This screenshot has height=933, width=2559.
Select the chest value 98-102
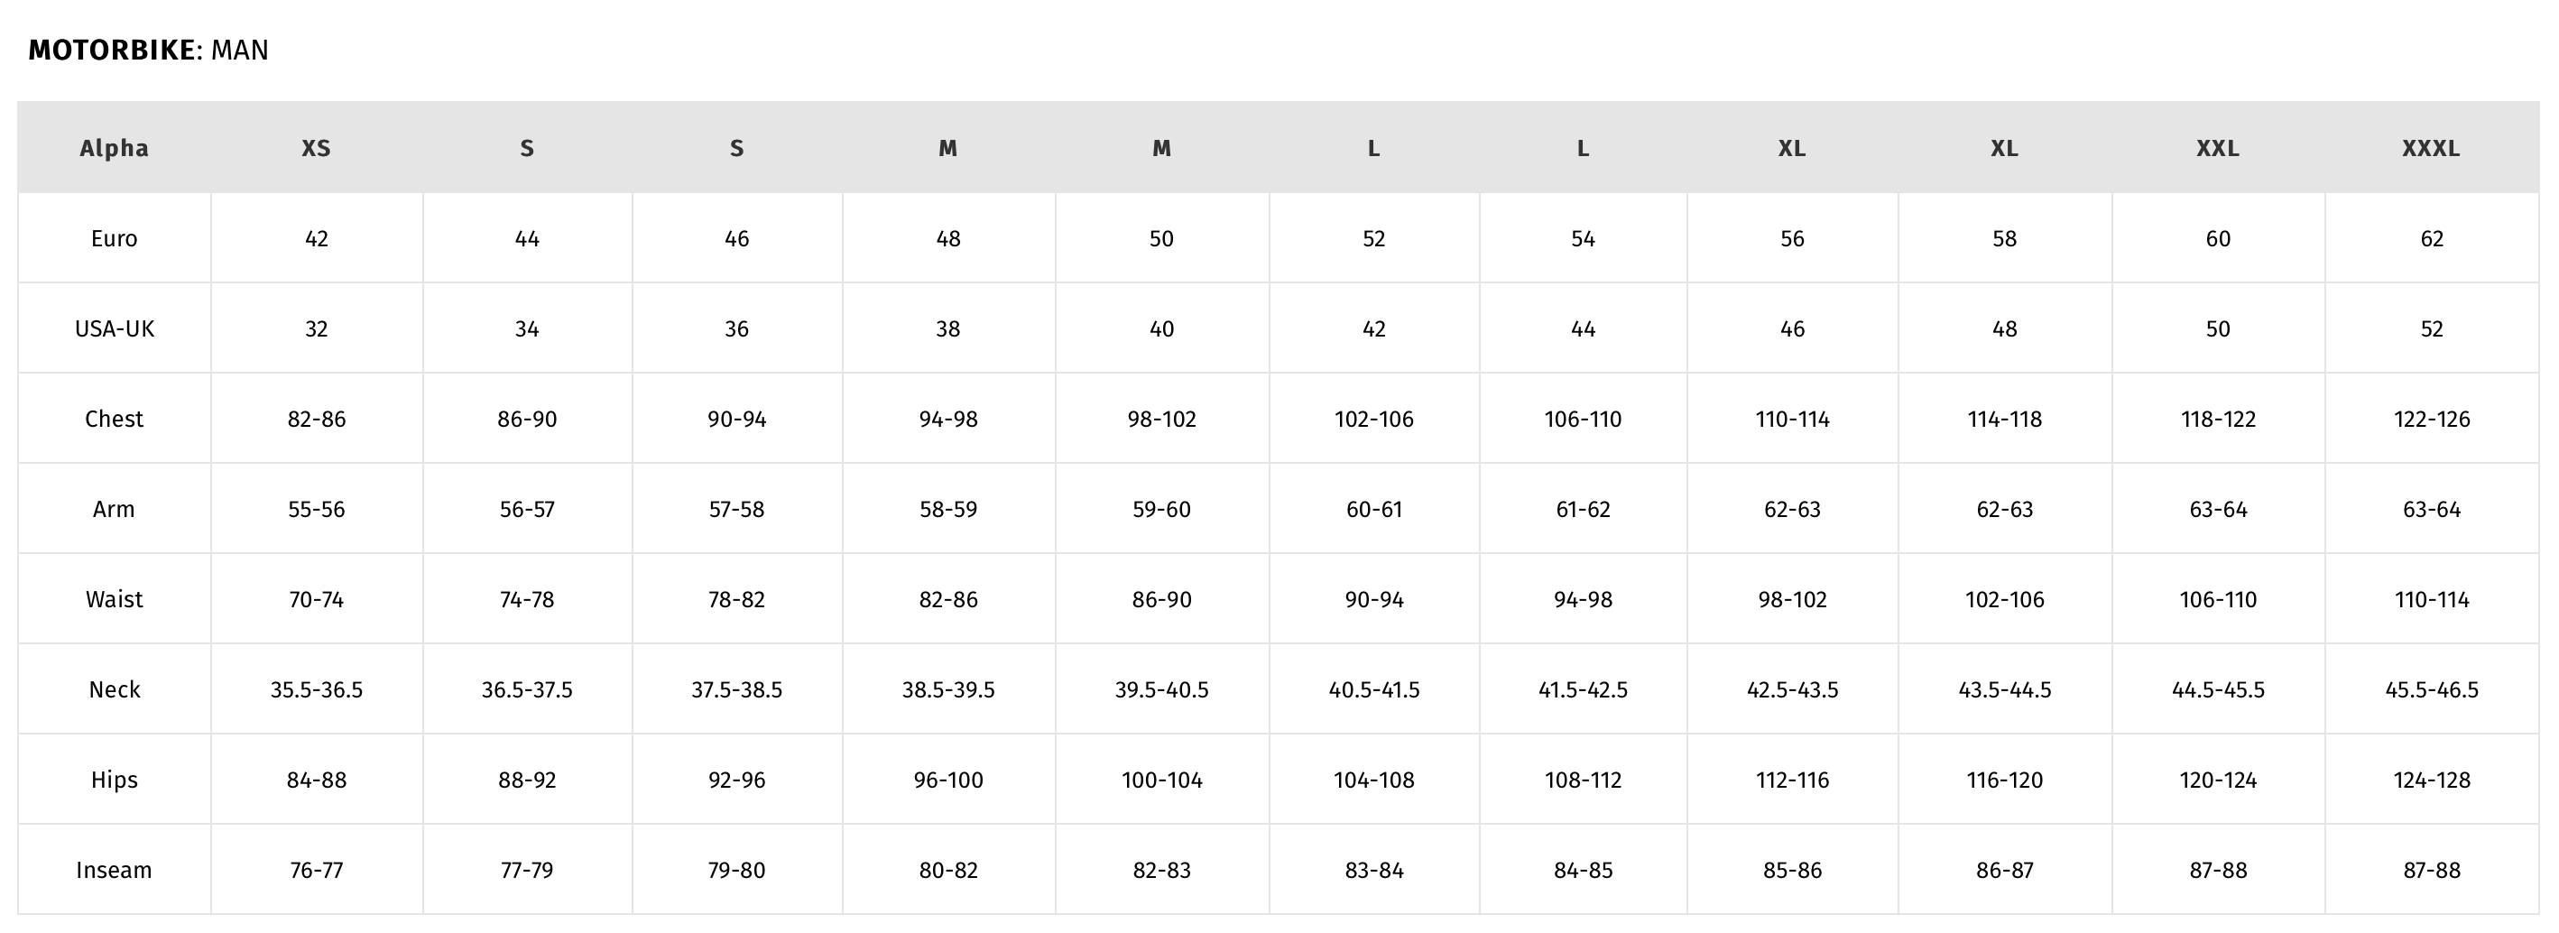click(x=1161, y=420)
